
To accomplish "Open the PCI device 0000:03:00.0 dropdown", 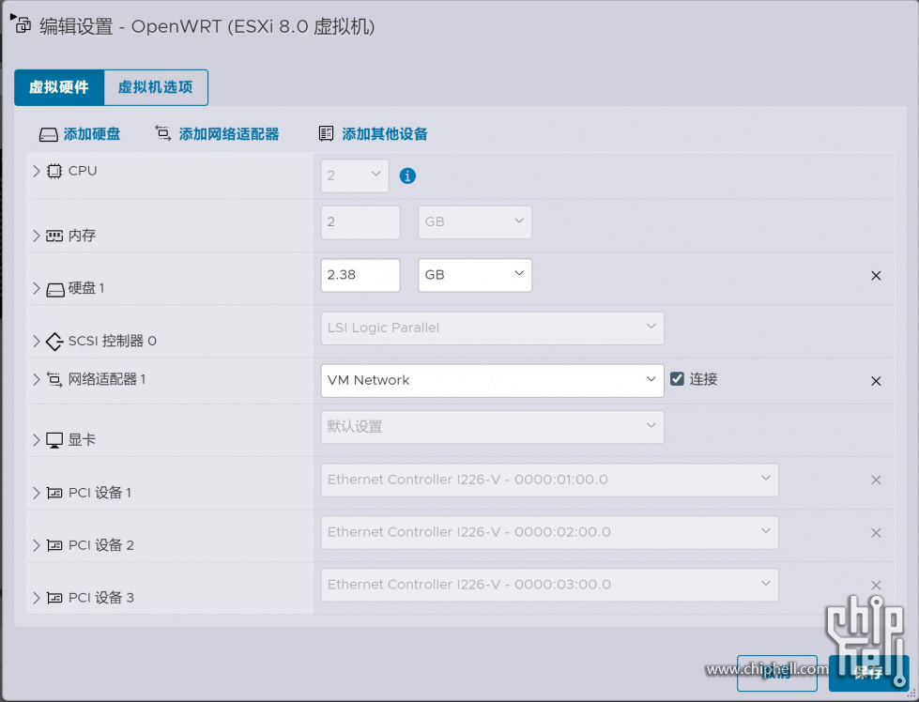I will 550,585.
